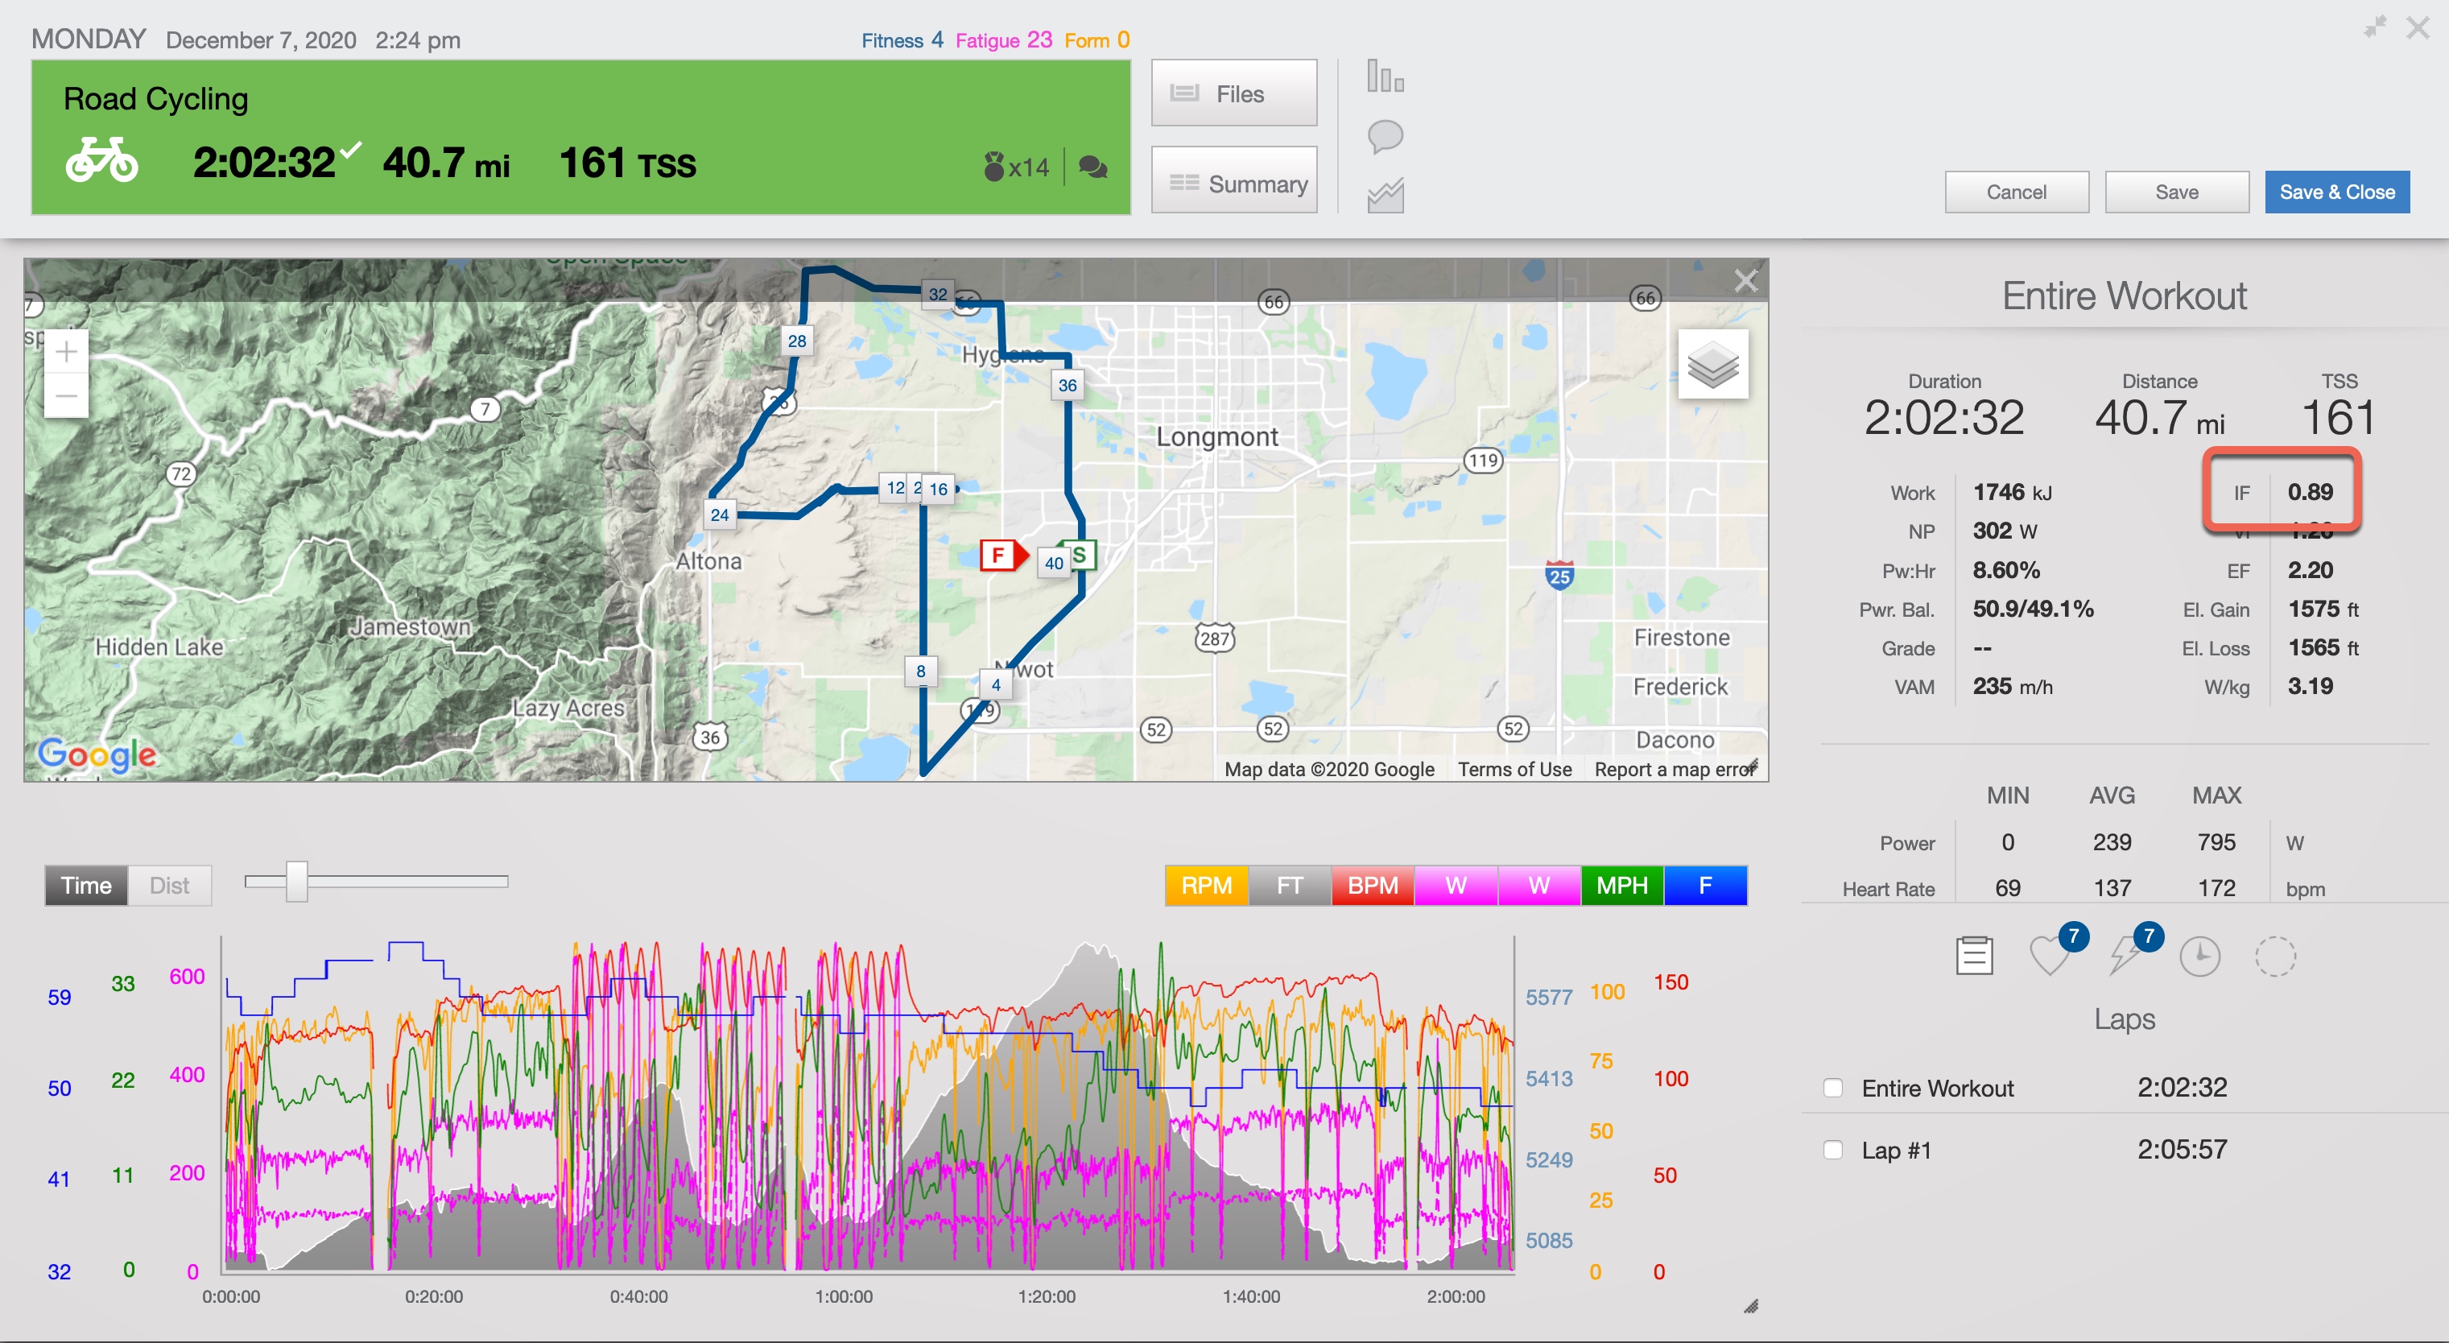
Task: Check the Entire Workout lap checkbox
Action: click(1833, 1087)
